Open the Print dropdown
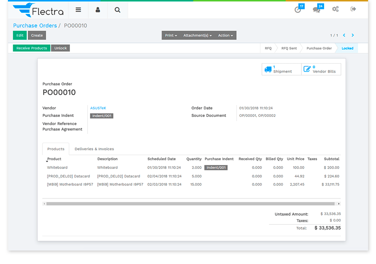This screenshot has width=376, height=264. (x=171, y=35)
